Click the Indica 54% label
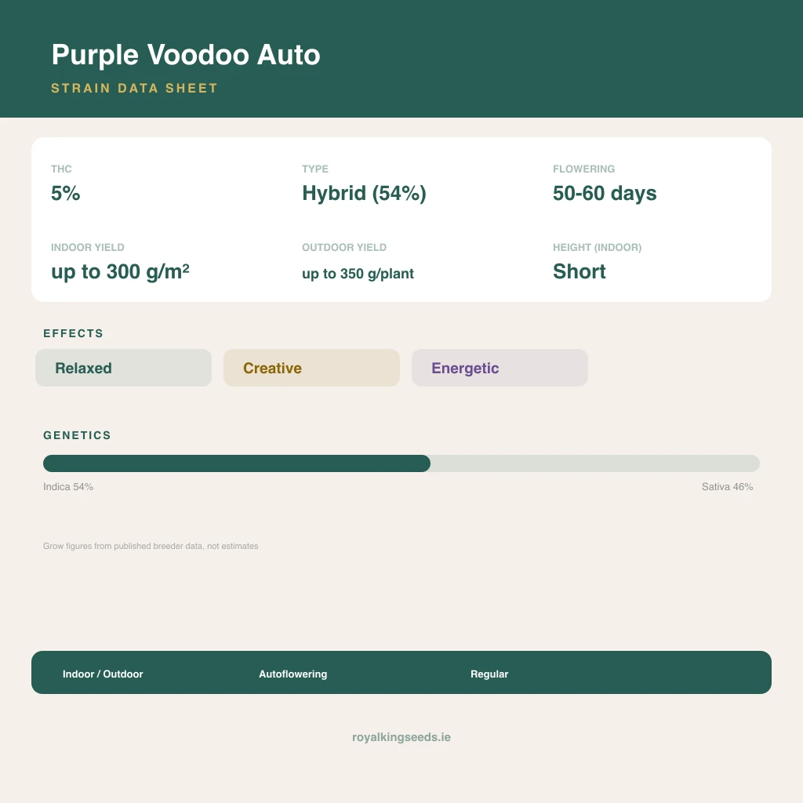The width and height of the screenshot is (803, 803). (68, 486)
